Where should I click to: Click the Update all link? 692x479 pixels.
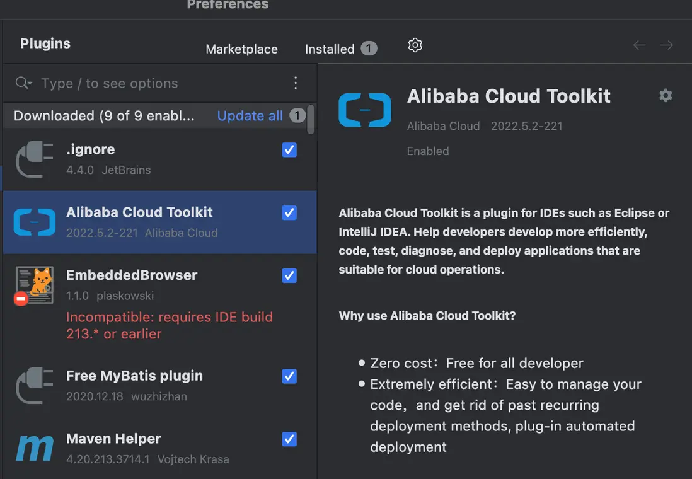(x=250, y=116)
